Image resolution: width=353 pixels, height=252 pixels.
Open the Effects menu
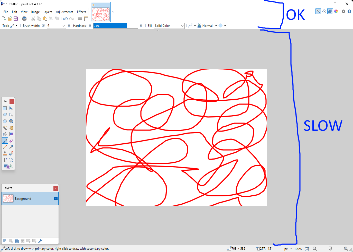coord(81,12)
